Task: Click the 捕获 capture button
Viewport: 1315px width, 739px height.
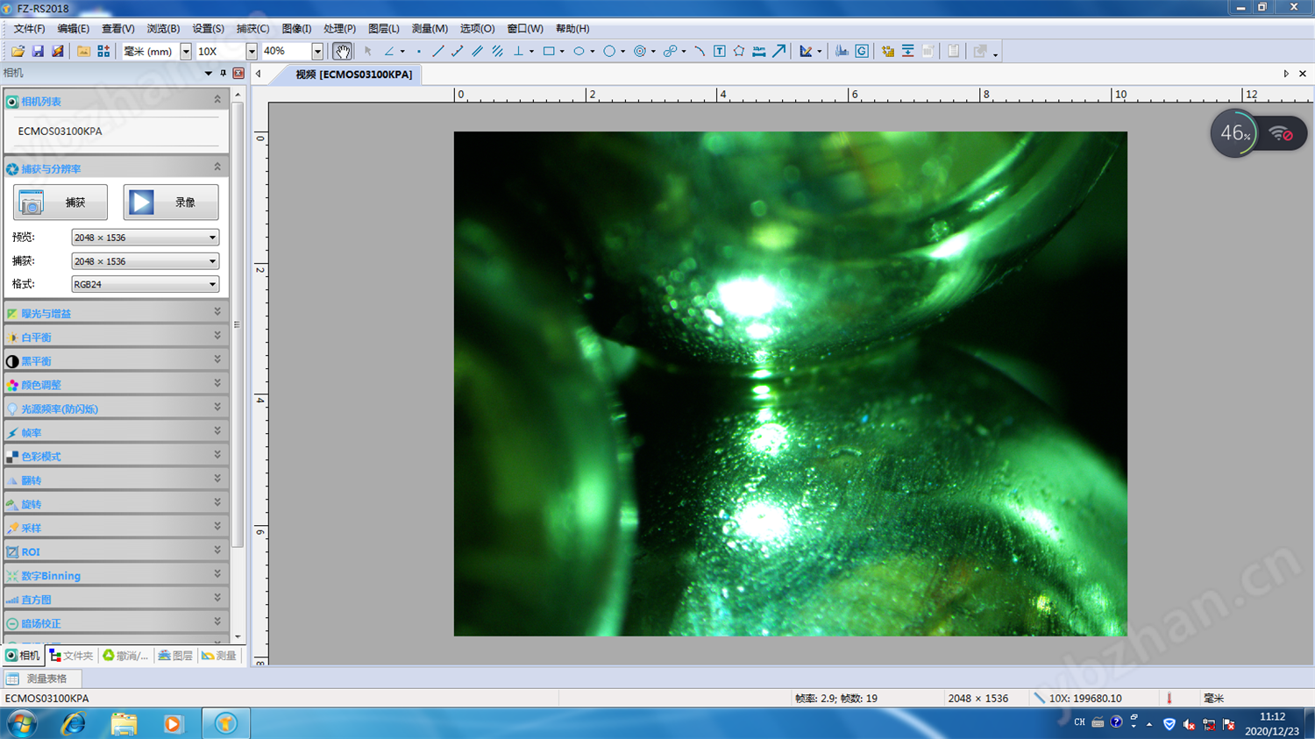Action: (60, 203)
